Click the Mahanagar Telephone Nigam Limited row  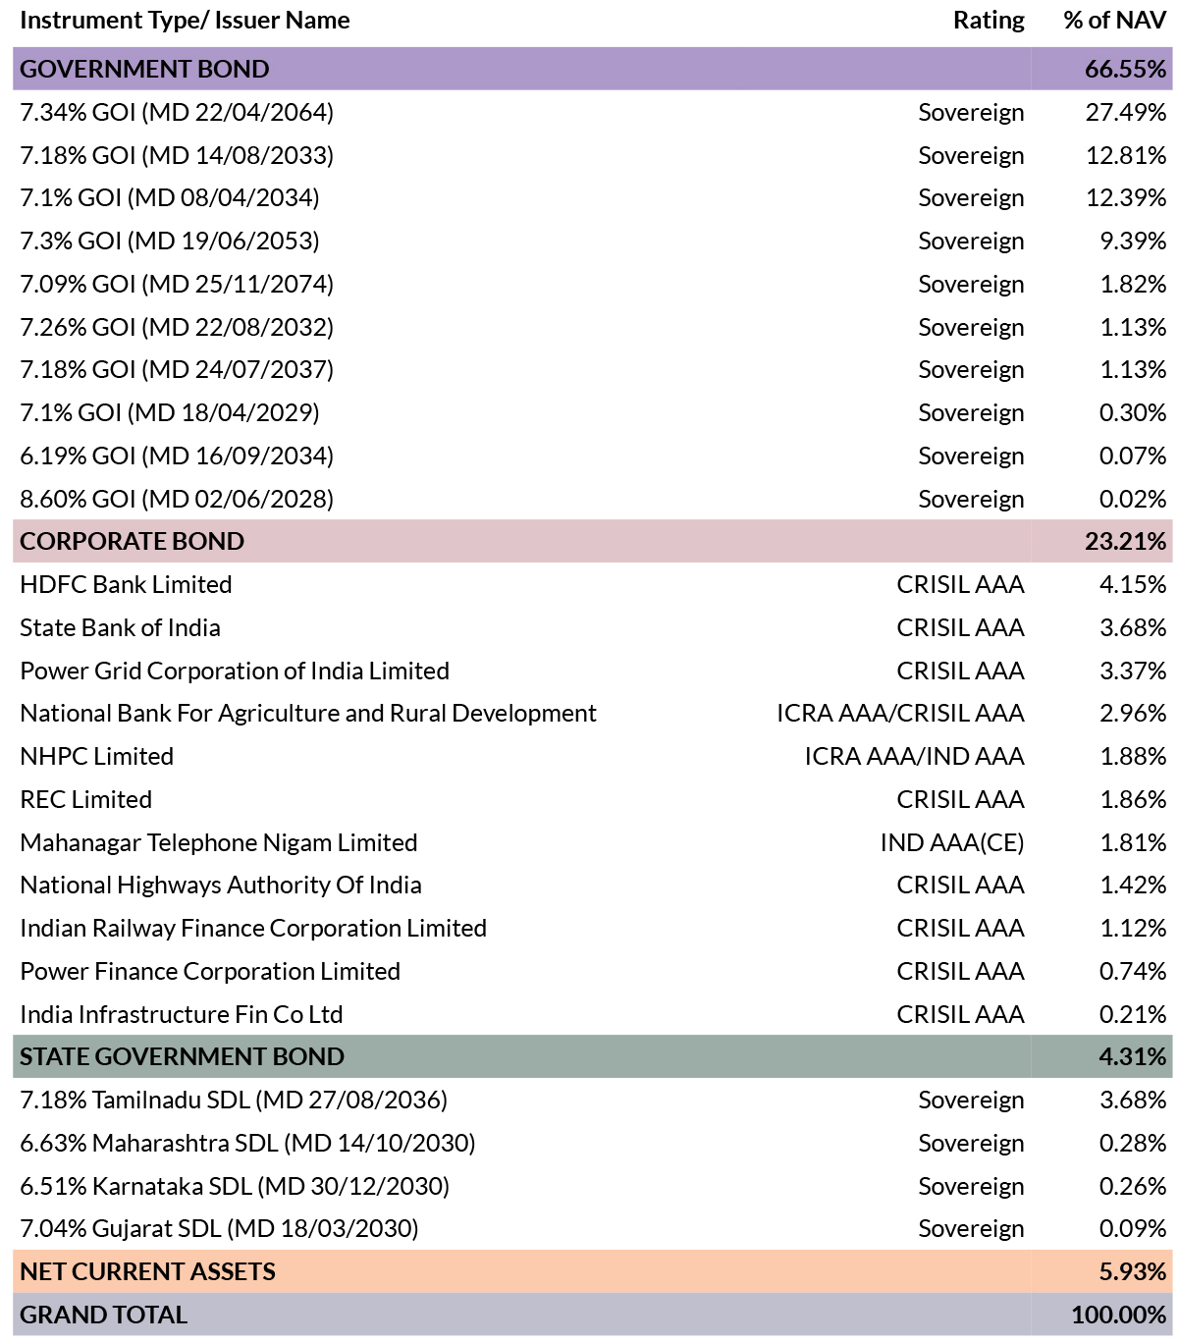pyautogui.click(x=218, y=842)
